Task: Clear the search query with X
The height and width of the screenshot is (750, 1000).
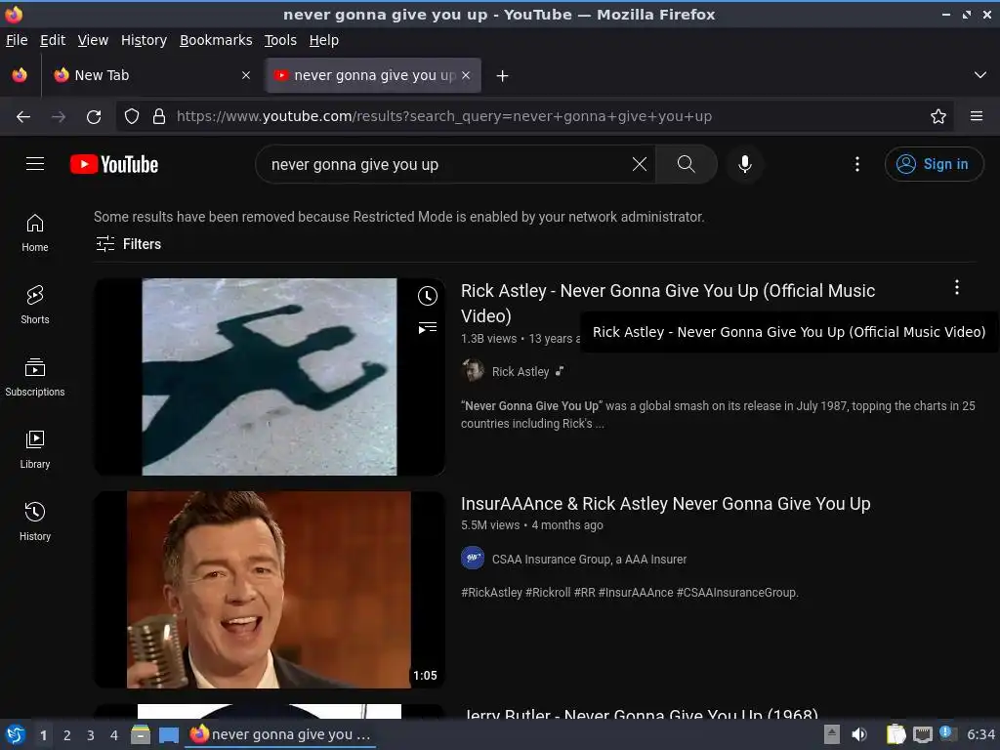Action: coord(639,164)
